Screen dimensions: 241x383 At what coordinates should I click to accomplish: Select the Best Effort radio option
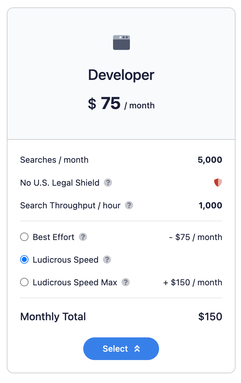click(x=24, y=237)
